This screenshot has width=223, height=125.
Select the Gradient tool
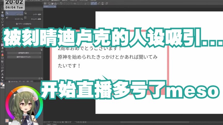click(2, 61)
